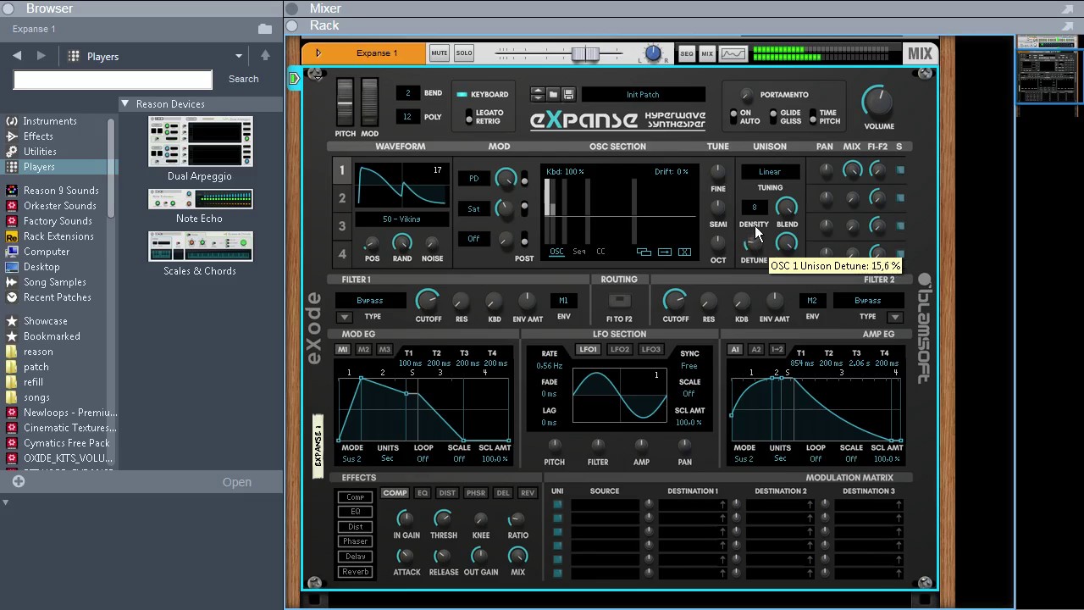Image resolution: width=1084 pixels, height=610 pixels.
Task: Open the Filter 1 type dropdown arrow
Action: tap(344, 318)
